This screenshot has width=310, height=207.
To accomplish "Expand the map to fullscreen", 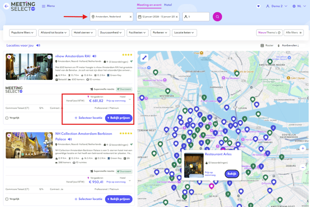I will 144,58.
